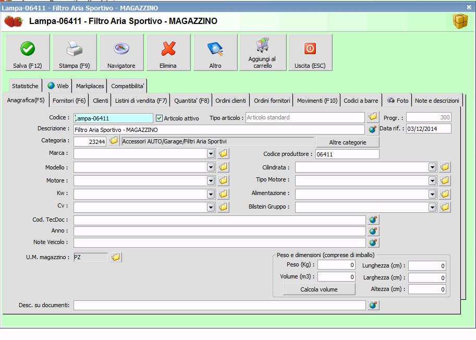Select the Compatibilita' tab
Image resolution: width=476 pixels, height=340 pixels.
tap(127, 86)
